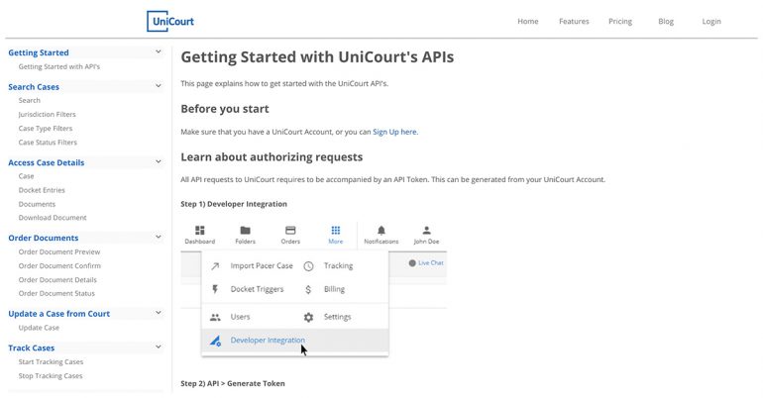Select Documents in the sidebar
The height and width of the screenshot is (398, 763).
coord(37,204)
